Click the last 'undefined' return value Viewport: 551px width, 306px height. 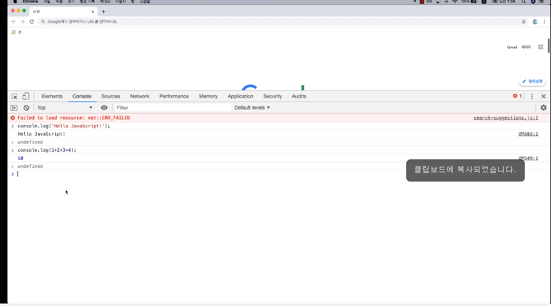point(30,166)
